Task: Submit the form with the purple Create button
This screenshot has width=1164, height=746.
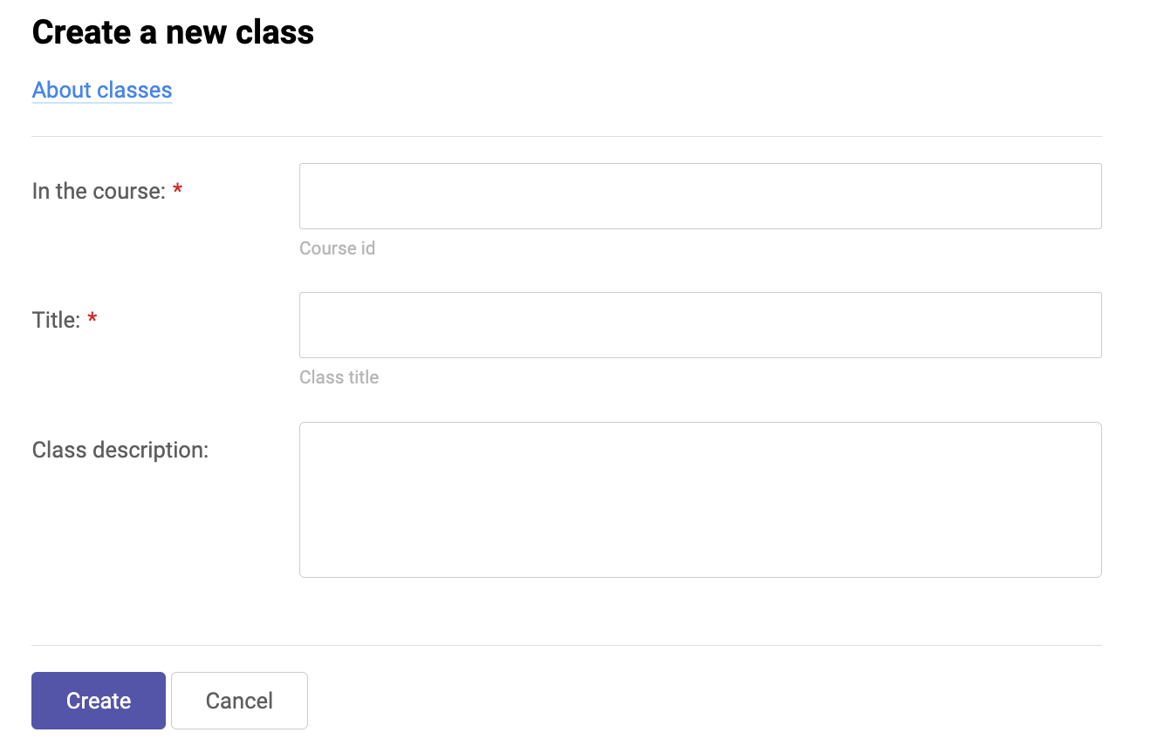Action: 98,700
